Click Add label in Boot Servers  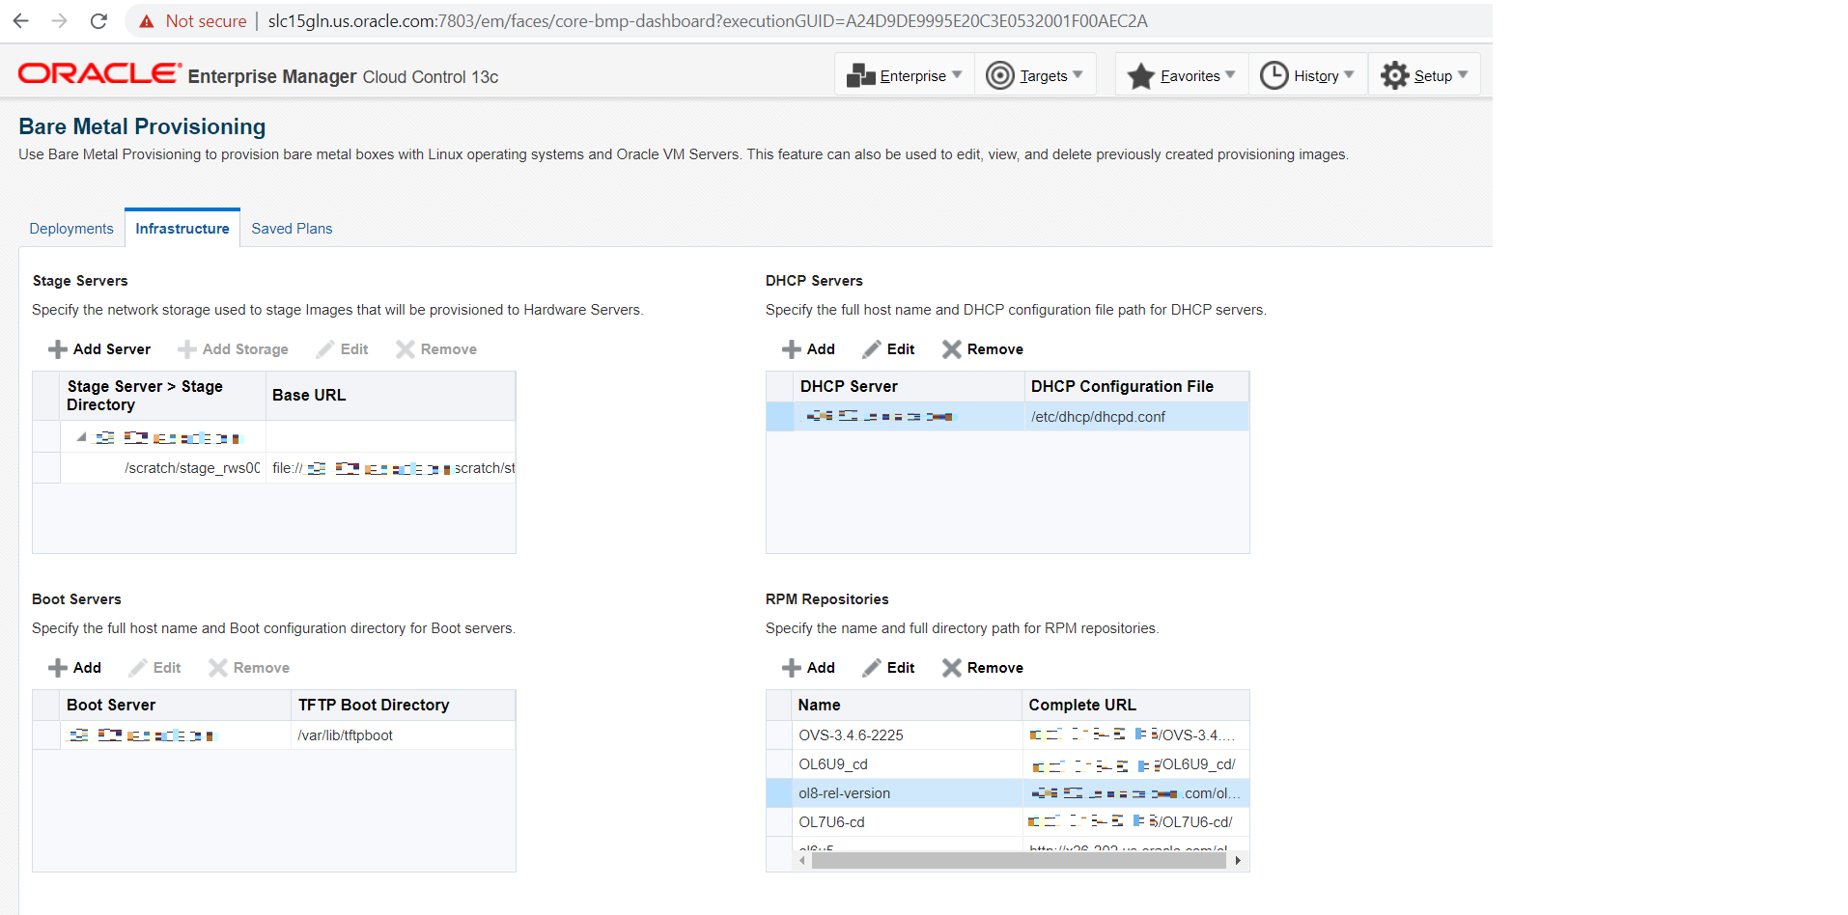tap(87, 668)
